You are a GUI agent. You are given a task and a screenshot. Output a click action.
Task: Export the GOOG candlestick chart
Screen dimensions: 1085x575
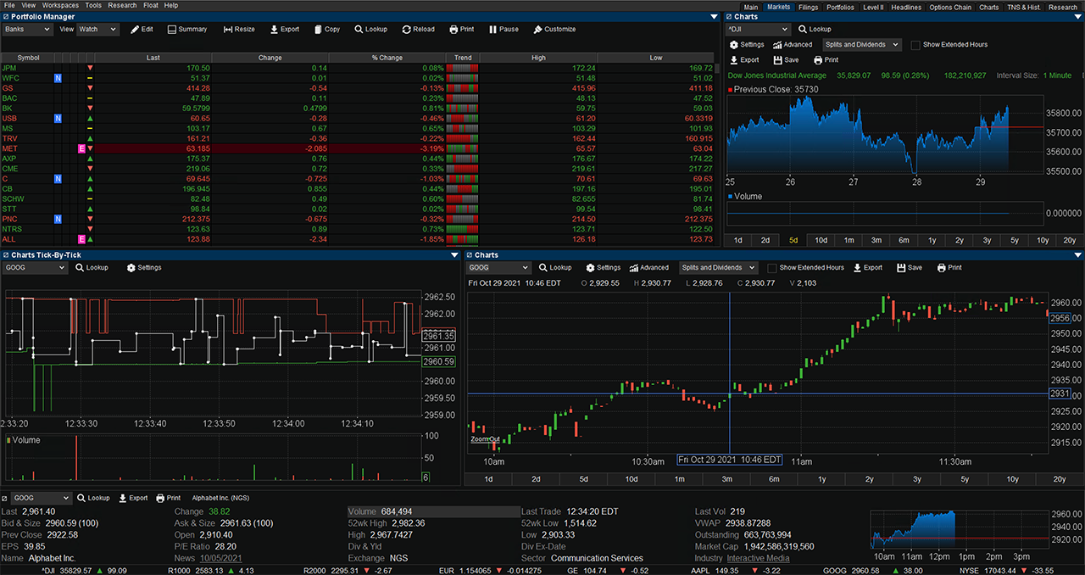[867, 267]
